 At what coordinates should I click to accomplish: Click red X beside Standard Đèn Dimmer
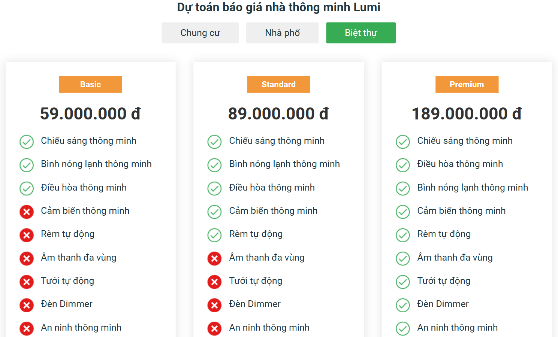click(214, 305)
